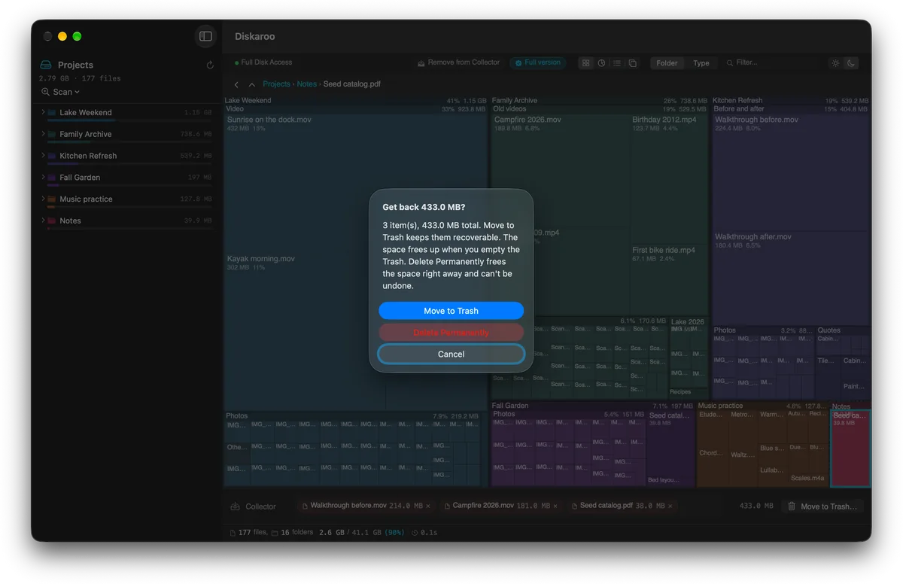Click the trash can icon at bottom
Image resolution: width=903 pixels, height=584 pixels.
pyautogui.click(x=792, y=506)
